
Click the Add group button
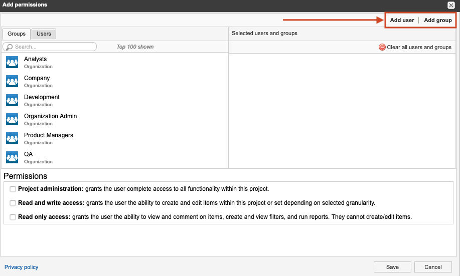[437, 20]
